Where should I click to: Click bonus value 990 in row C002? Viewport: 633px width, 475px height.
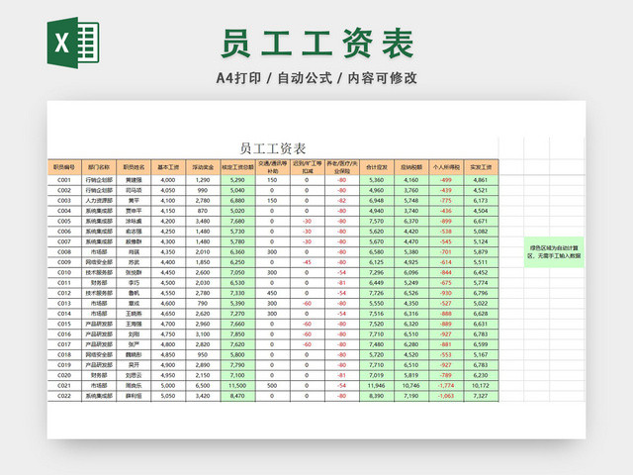pyautogui.click(x=203, y=190)
